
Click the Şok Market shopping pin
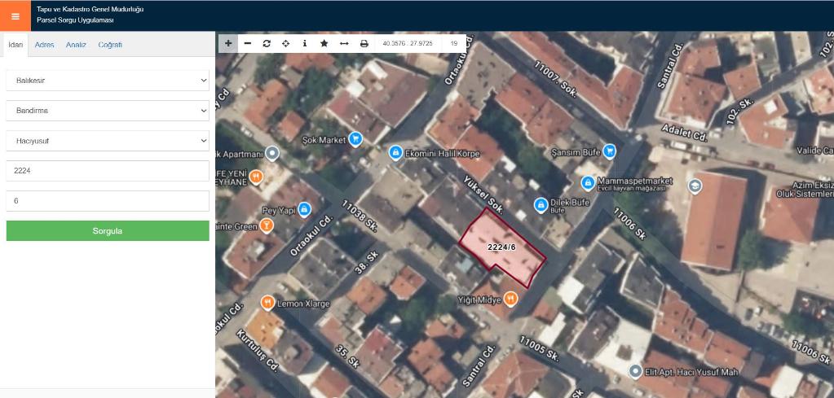point(355,139)
